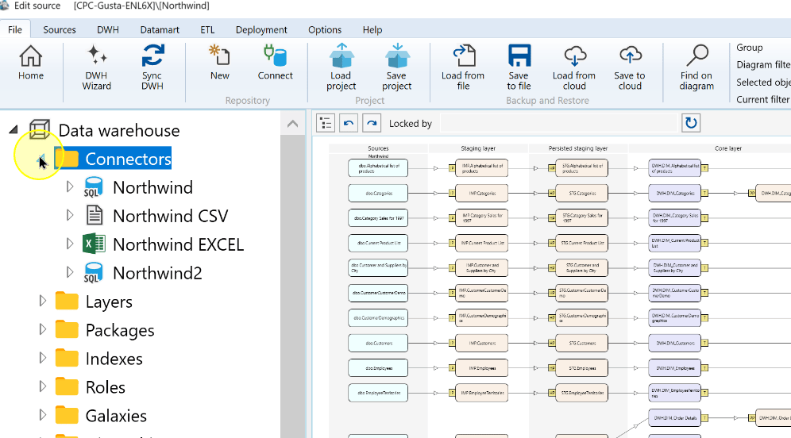Click the Northwind EXCEL icon
The image size is (791, 438).
[x=94, y=244]
